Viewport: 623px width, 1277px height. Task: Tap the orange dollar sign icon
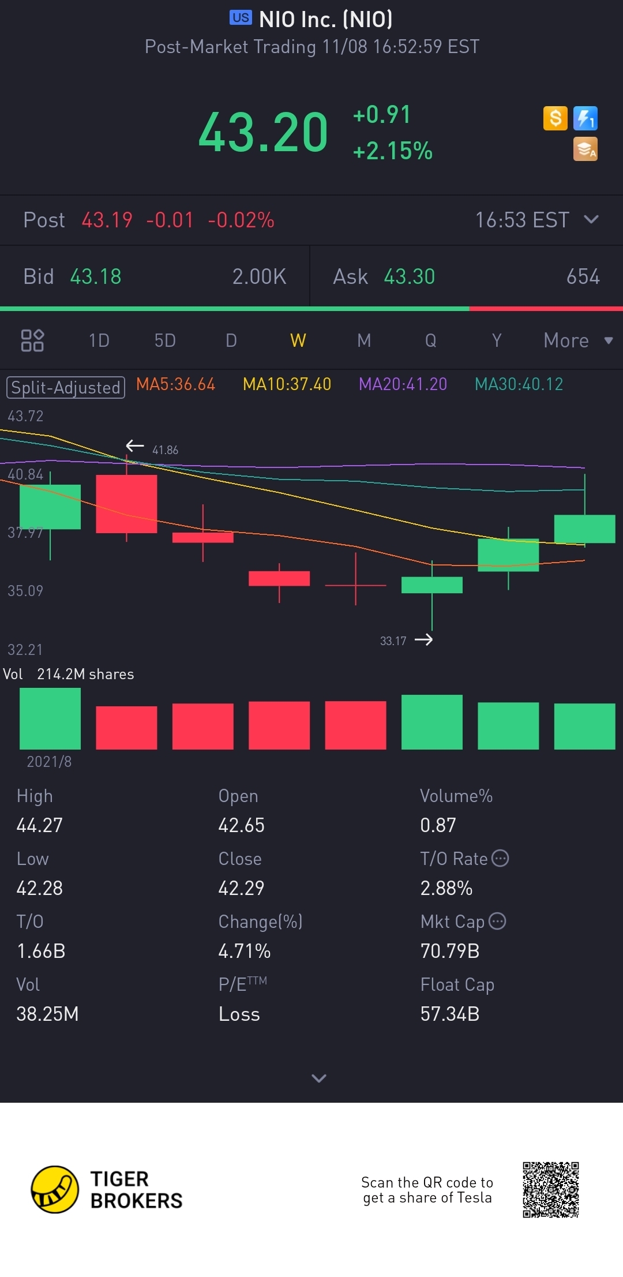point(556,118)
